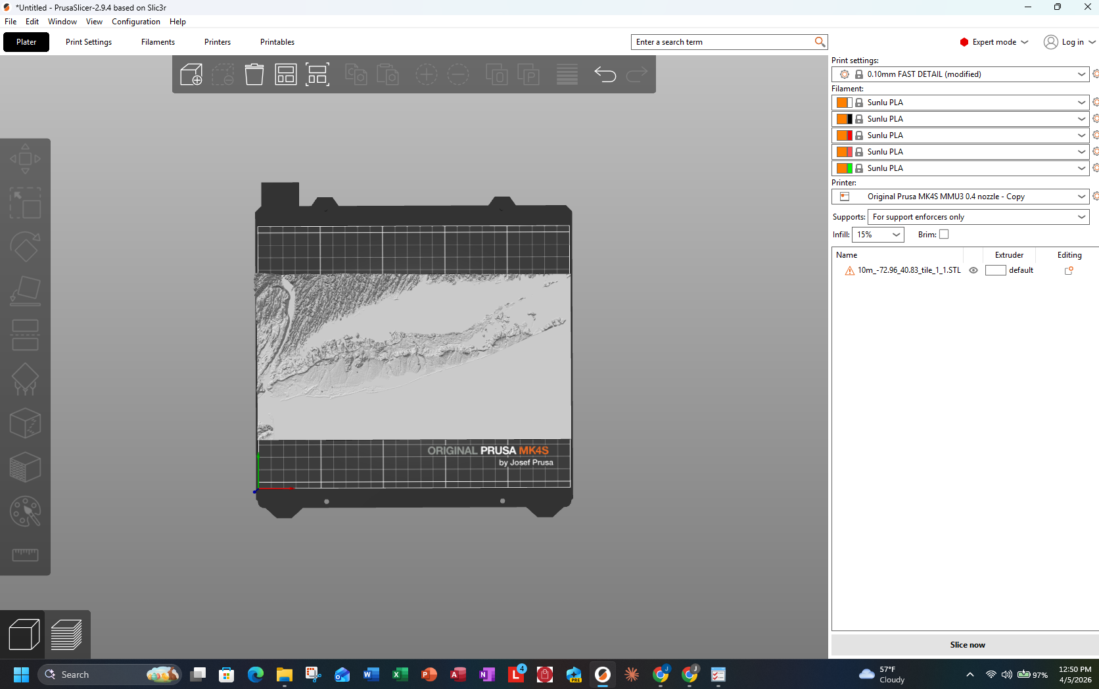Switch to the Print Settings tab

89,42
